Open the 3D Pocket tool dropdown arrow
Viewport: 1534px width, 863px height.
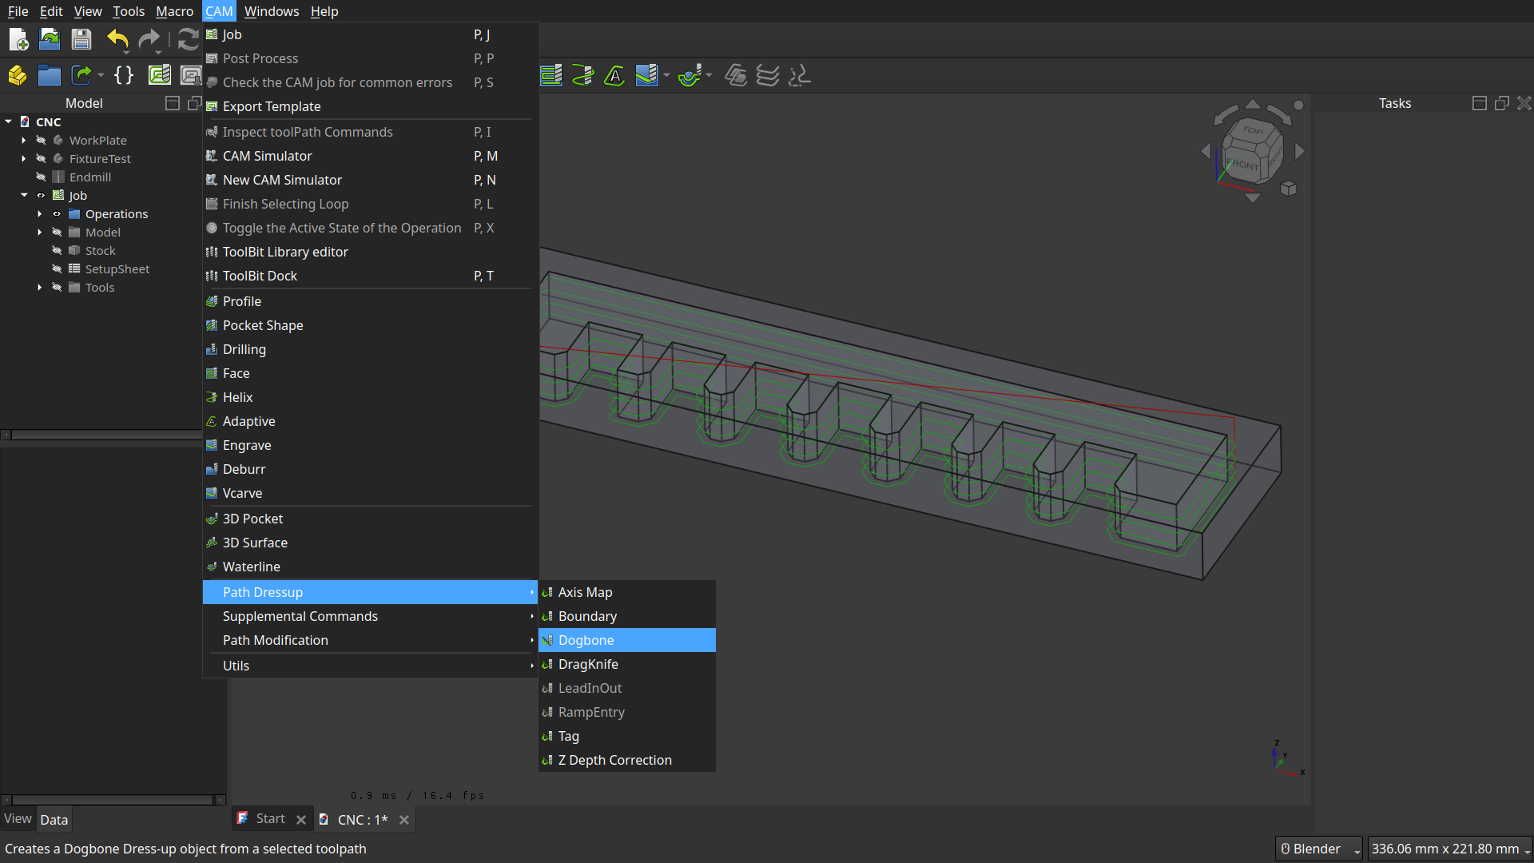tap(709, 76)
